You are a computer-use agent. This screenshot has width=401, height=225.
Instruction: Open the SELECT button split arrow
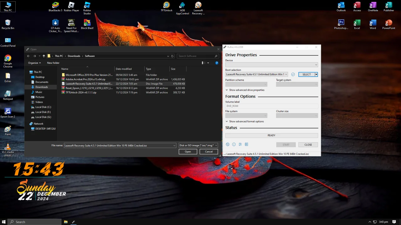tap(316, 74)
